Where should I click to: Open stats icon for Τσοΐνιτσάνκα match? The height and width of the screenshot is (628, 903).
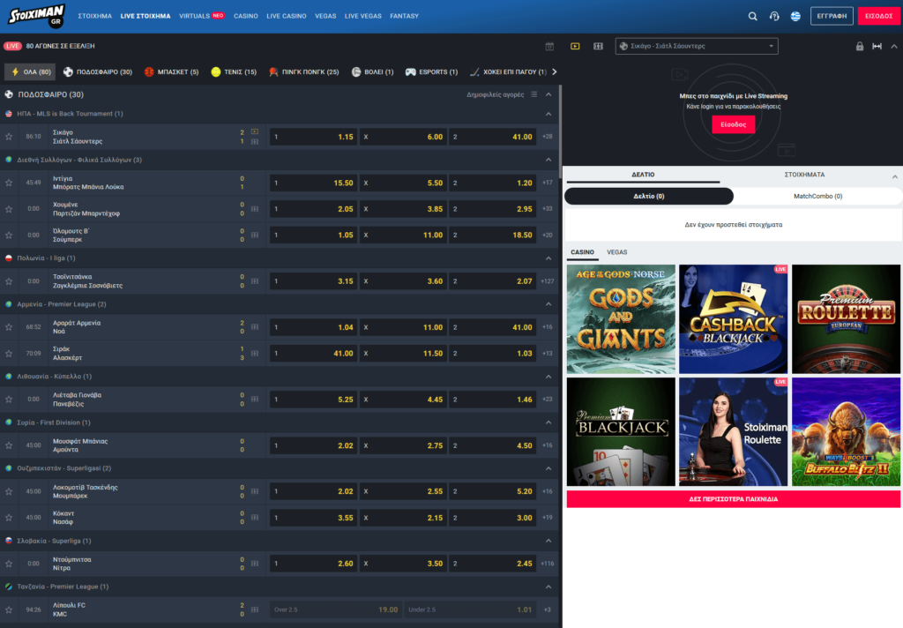click(x=255, y=281)
